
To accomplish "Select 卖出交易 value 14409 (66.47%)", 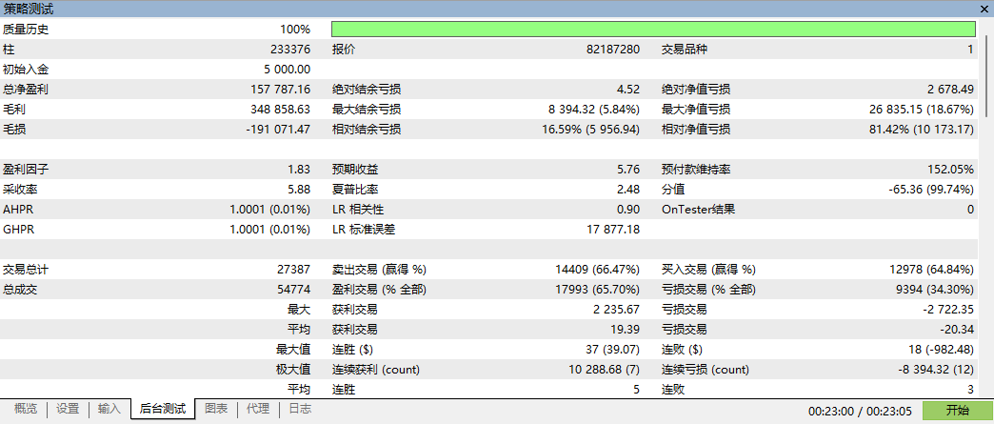I will point(597,270).
